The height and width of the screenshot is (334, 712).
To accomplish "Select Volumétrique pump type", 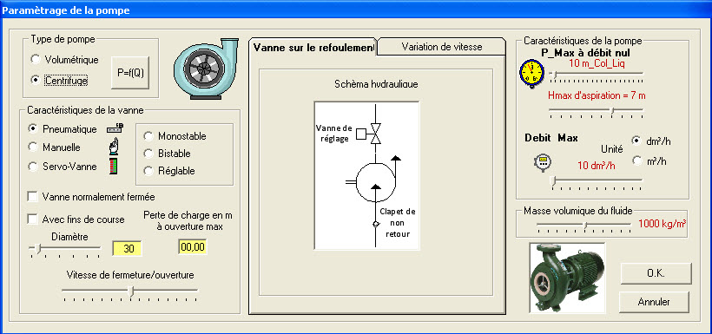I will click(x=64, y=60).
